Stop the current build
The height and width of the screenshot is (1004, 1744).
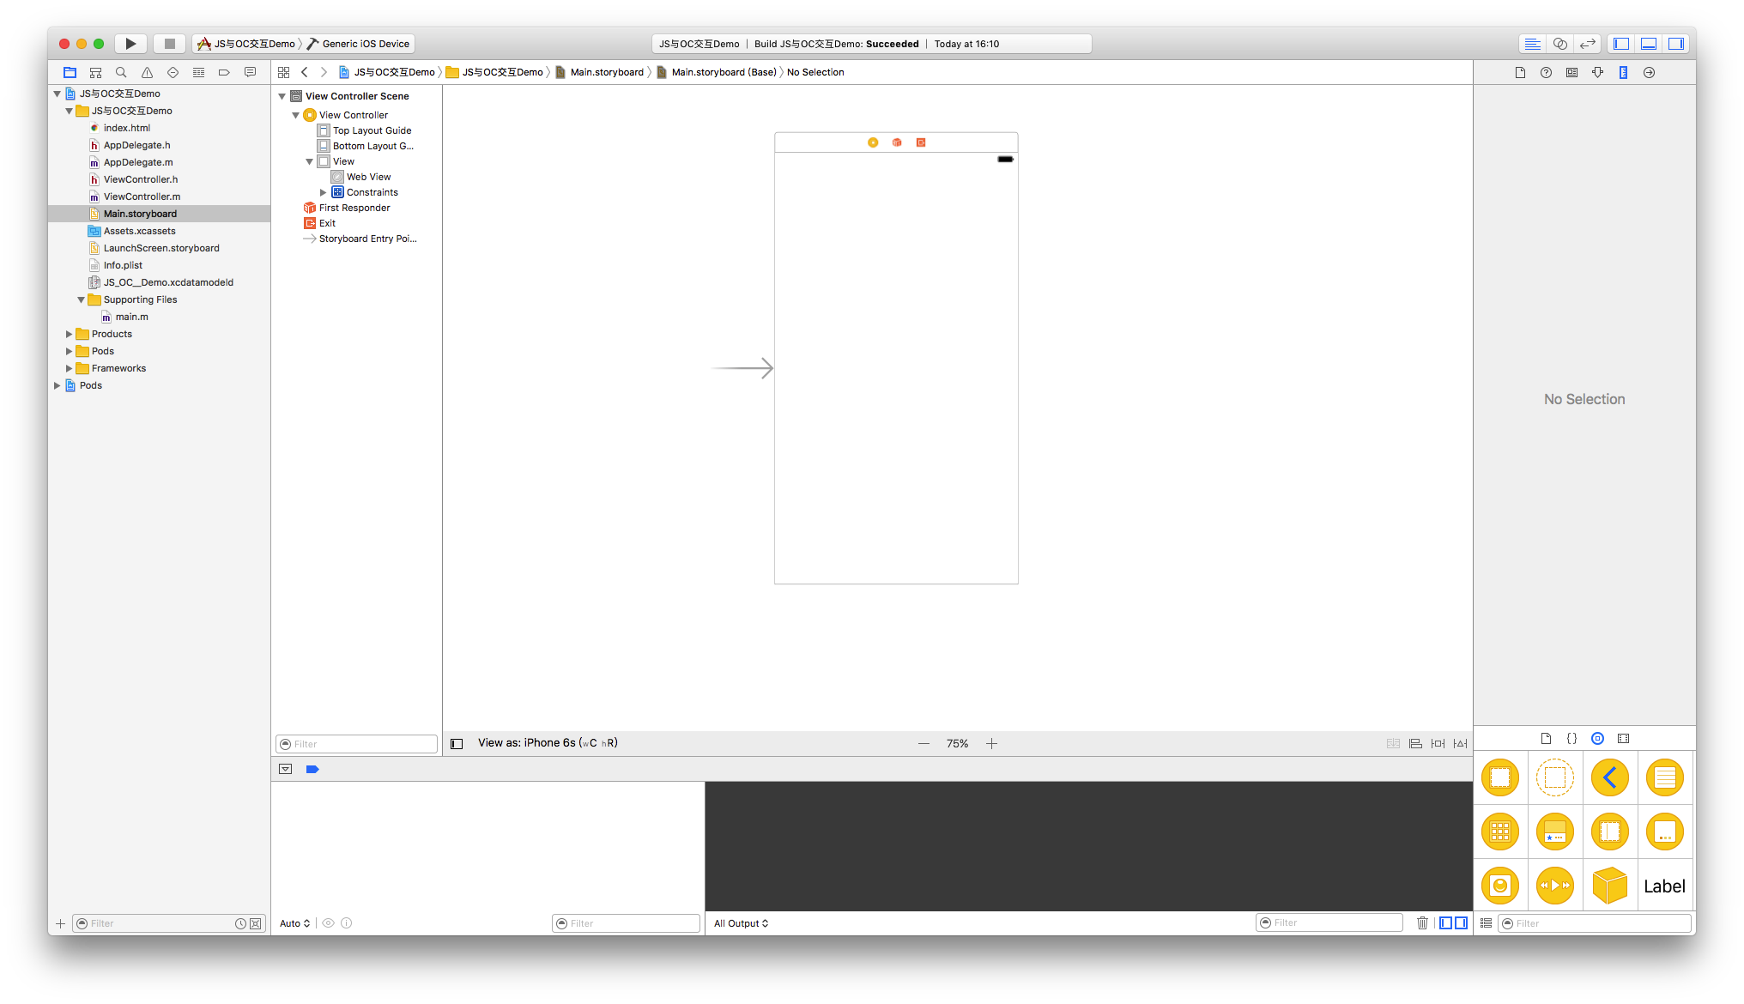pos(169,43)
